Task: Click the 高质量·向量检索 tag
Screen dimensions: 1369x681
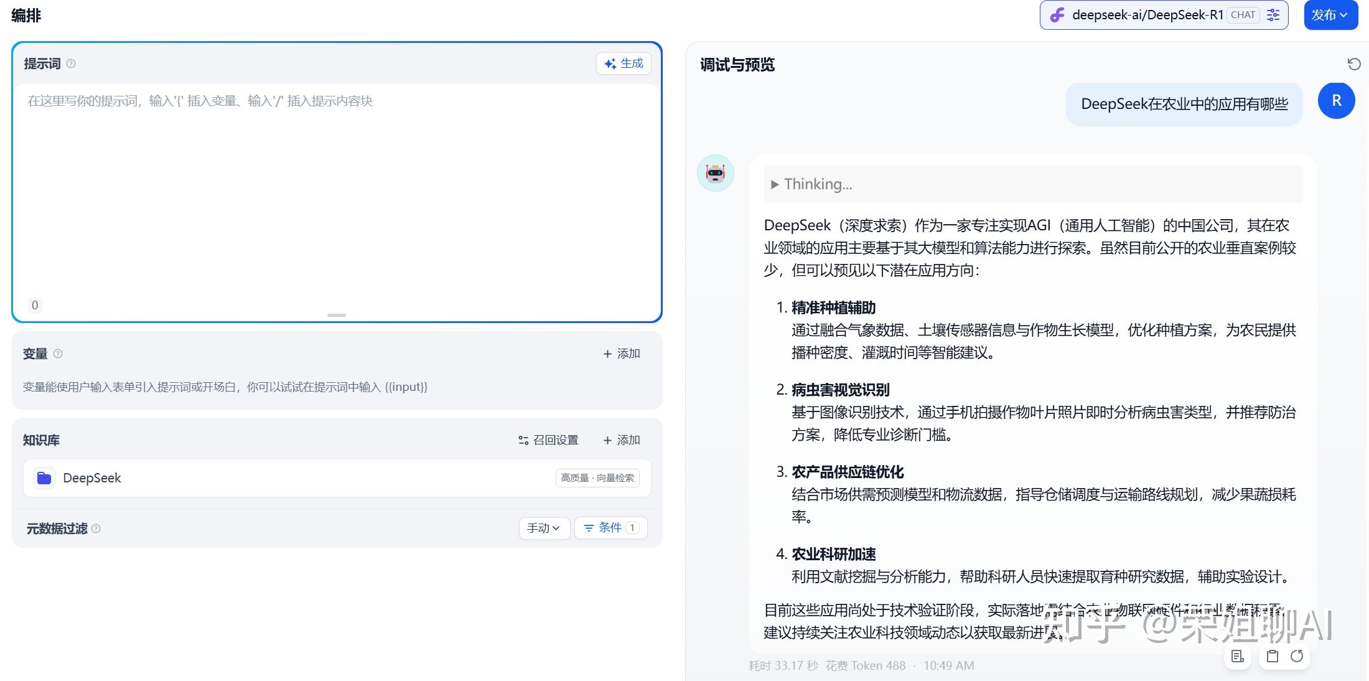Action: (x=597, y=478)
